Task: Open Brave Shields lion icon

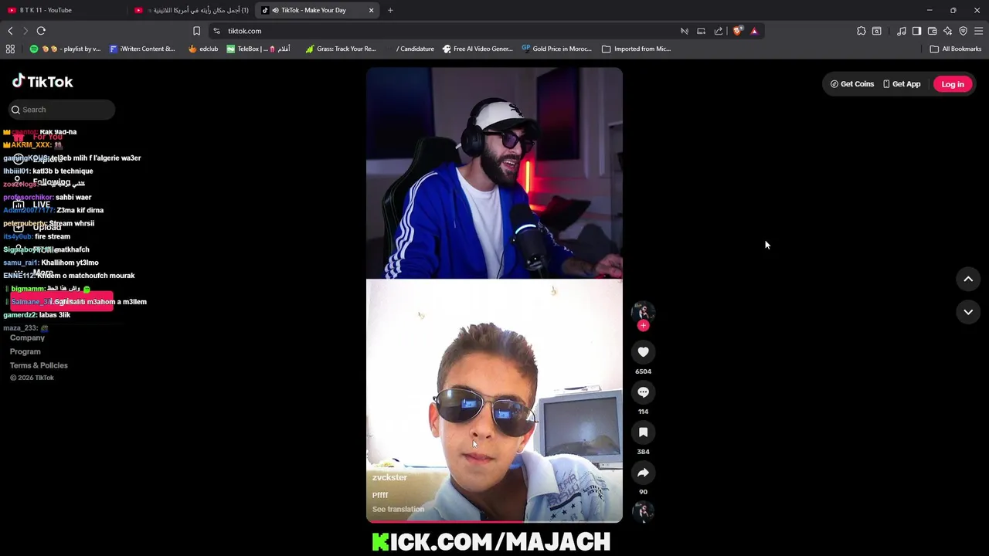Action: pos(738,31)
